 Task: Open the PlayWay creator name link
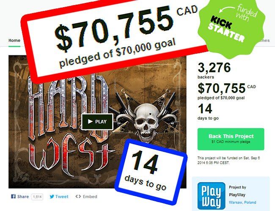[237, 195]
